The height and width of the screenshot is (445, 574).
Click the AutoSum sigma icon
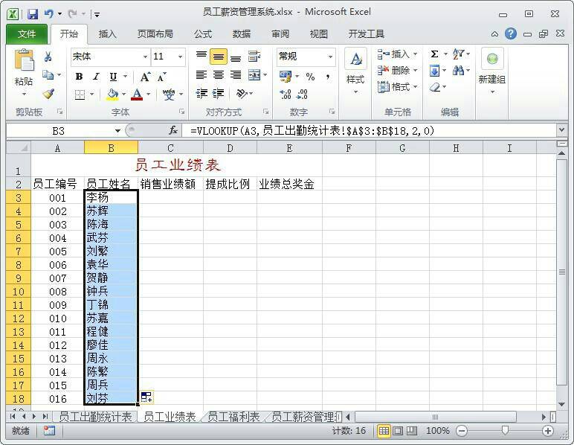(434, 54)
